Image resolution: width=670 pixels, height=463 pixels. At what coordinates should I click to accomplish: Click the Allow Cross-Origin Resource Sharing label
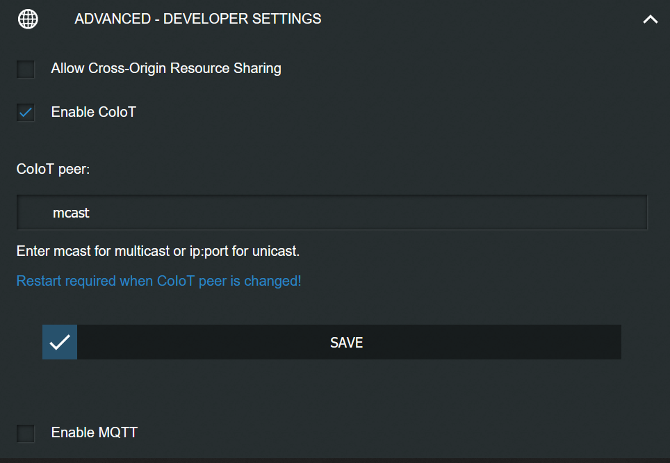166,68
